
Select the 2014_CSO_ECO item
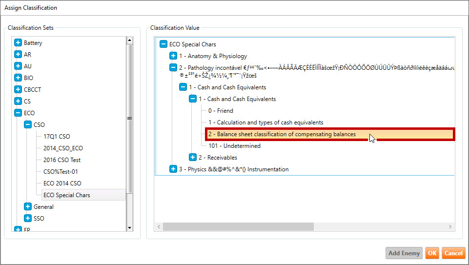click(60, 148)
